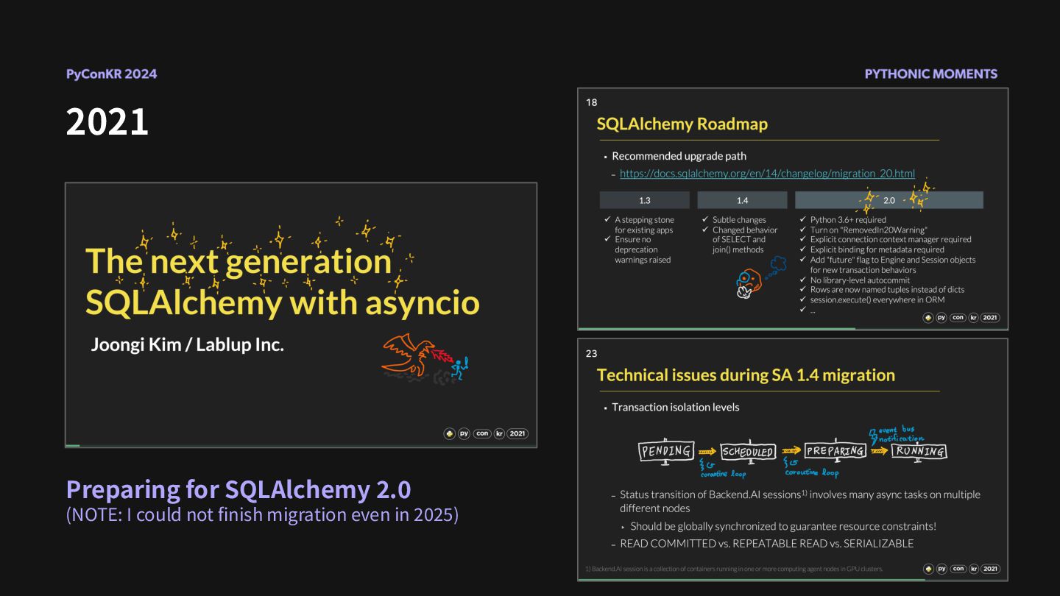Click the Backend.AI session footnote text
Image resolution: width=1060 pixels, height=596 pixels.
[734, 569]
